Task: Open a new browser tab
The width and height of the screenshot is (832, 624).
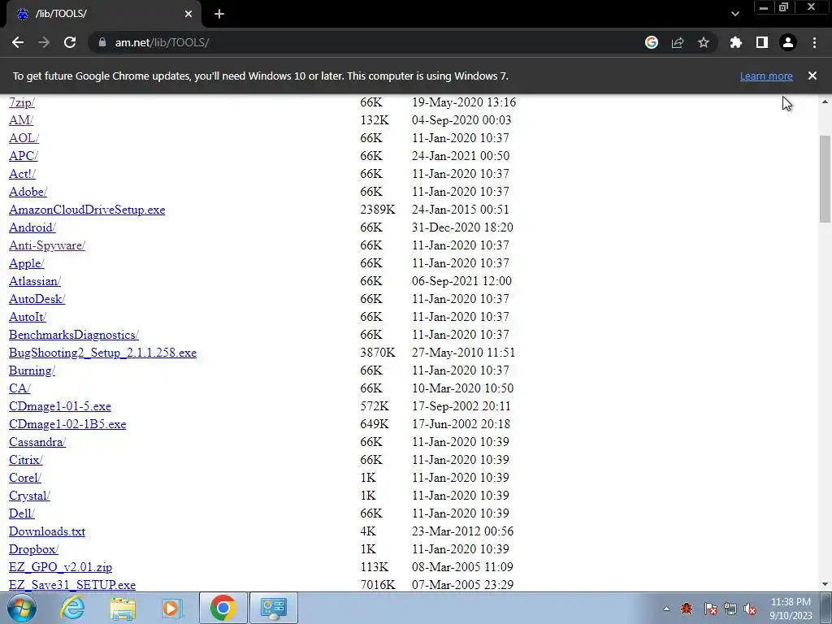Action: coord(219,14)
